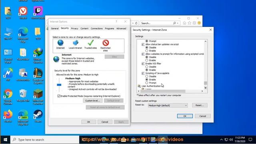Click the Type here to search box
The width and height of the screenshot is (256, 144).
pos(45,140)
